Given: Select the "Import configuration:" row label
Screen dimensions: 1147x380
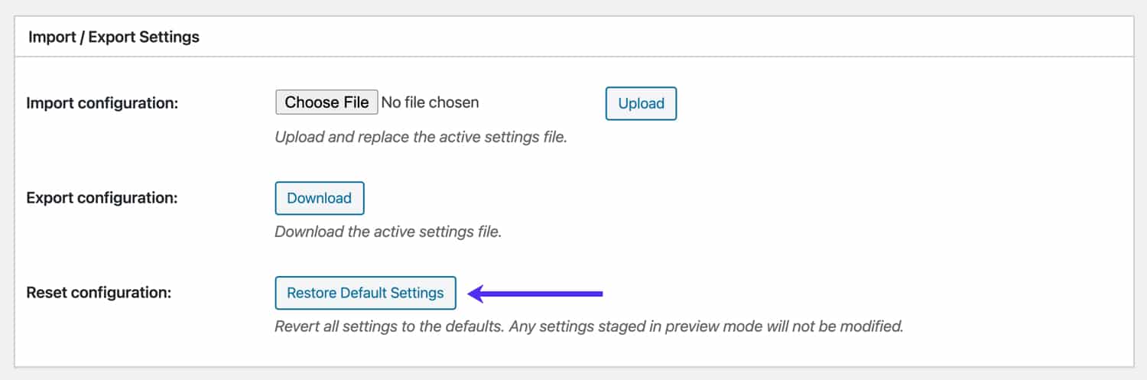Looking at the screenshot, I should [x=102, y=102].
